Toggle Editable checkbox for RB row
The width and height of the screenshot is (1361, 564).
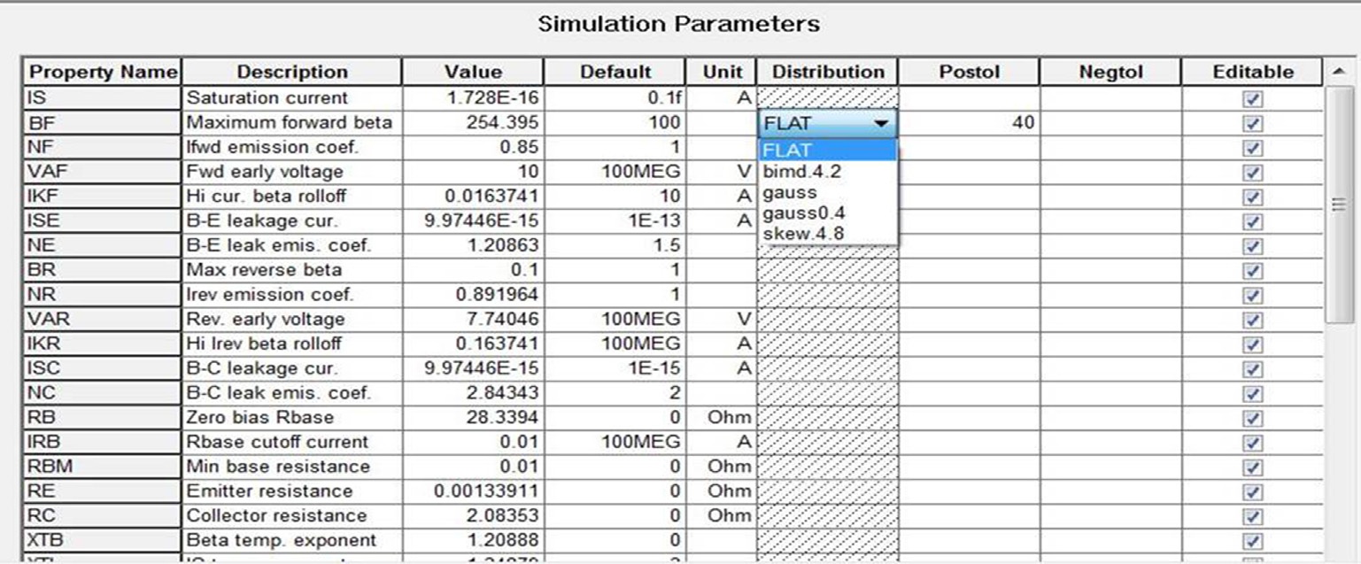[1252, 418]
